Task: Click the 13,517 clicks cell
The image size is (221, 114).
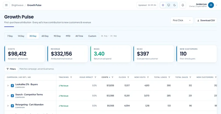Action: point(127,85)
